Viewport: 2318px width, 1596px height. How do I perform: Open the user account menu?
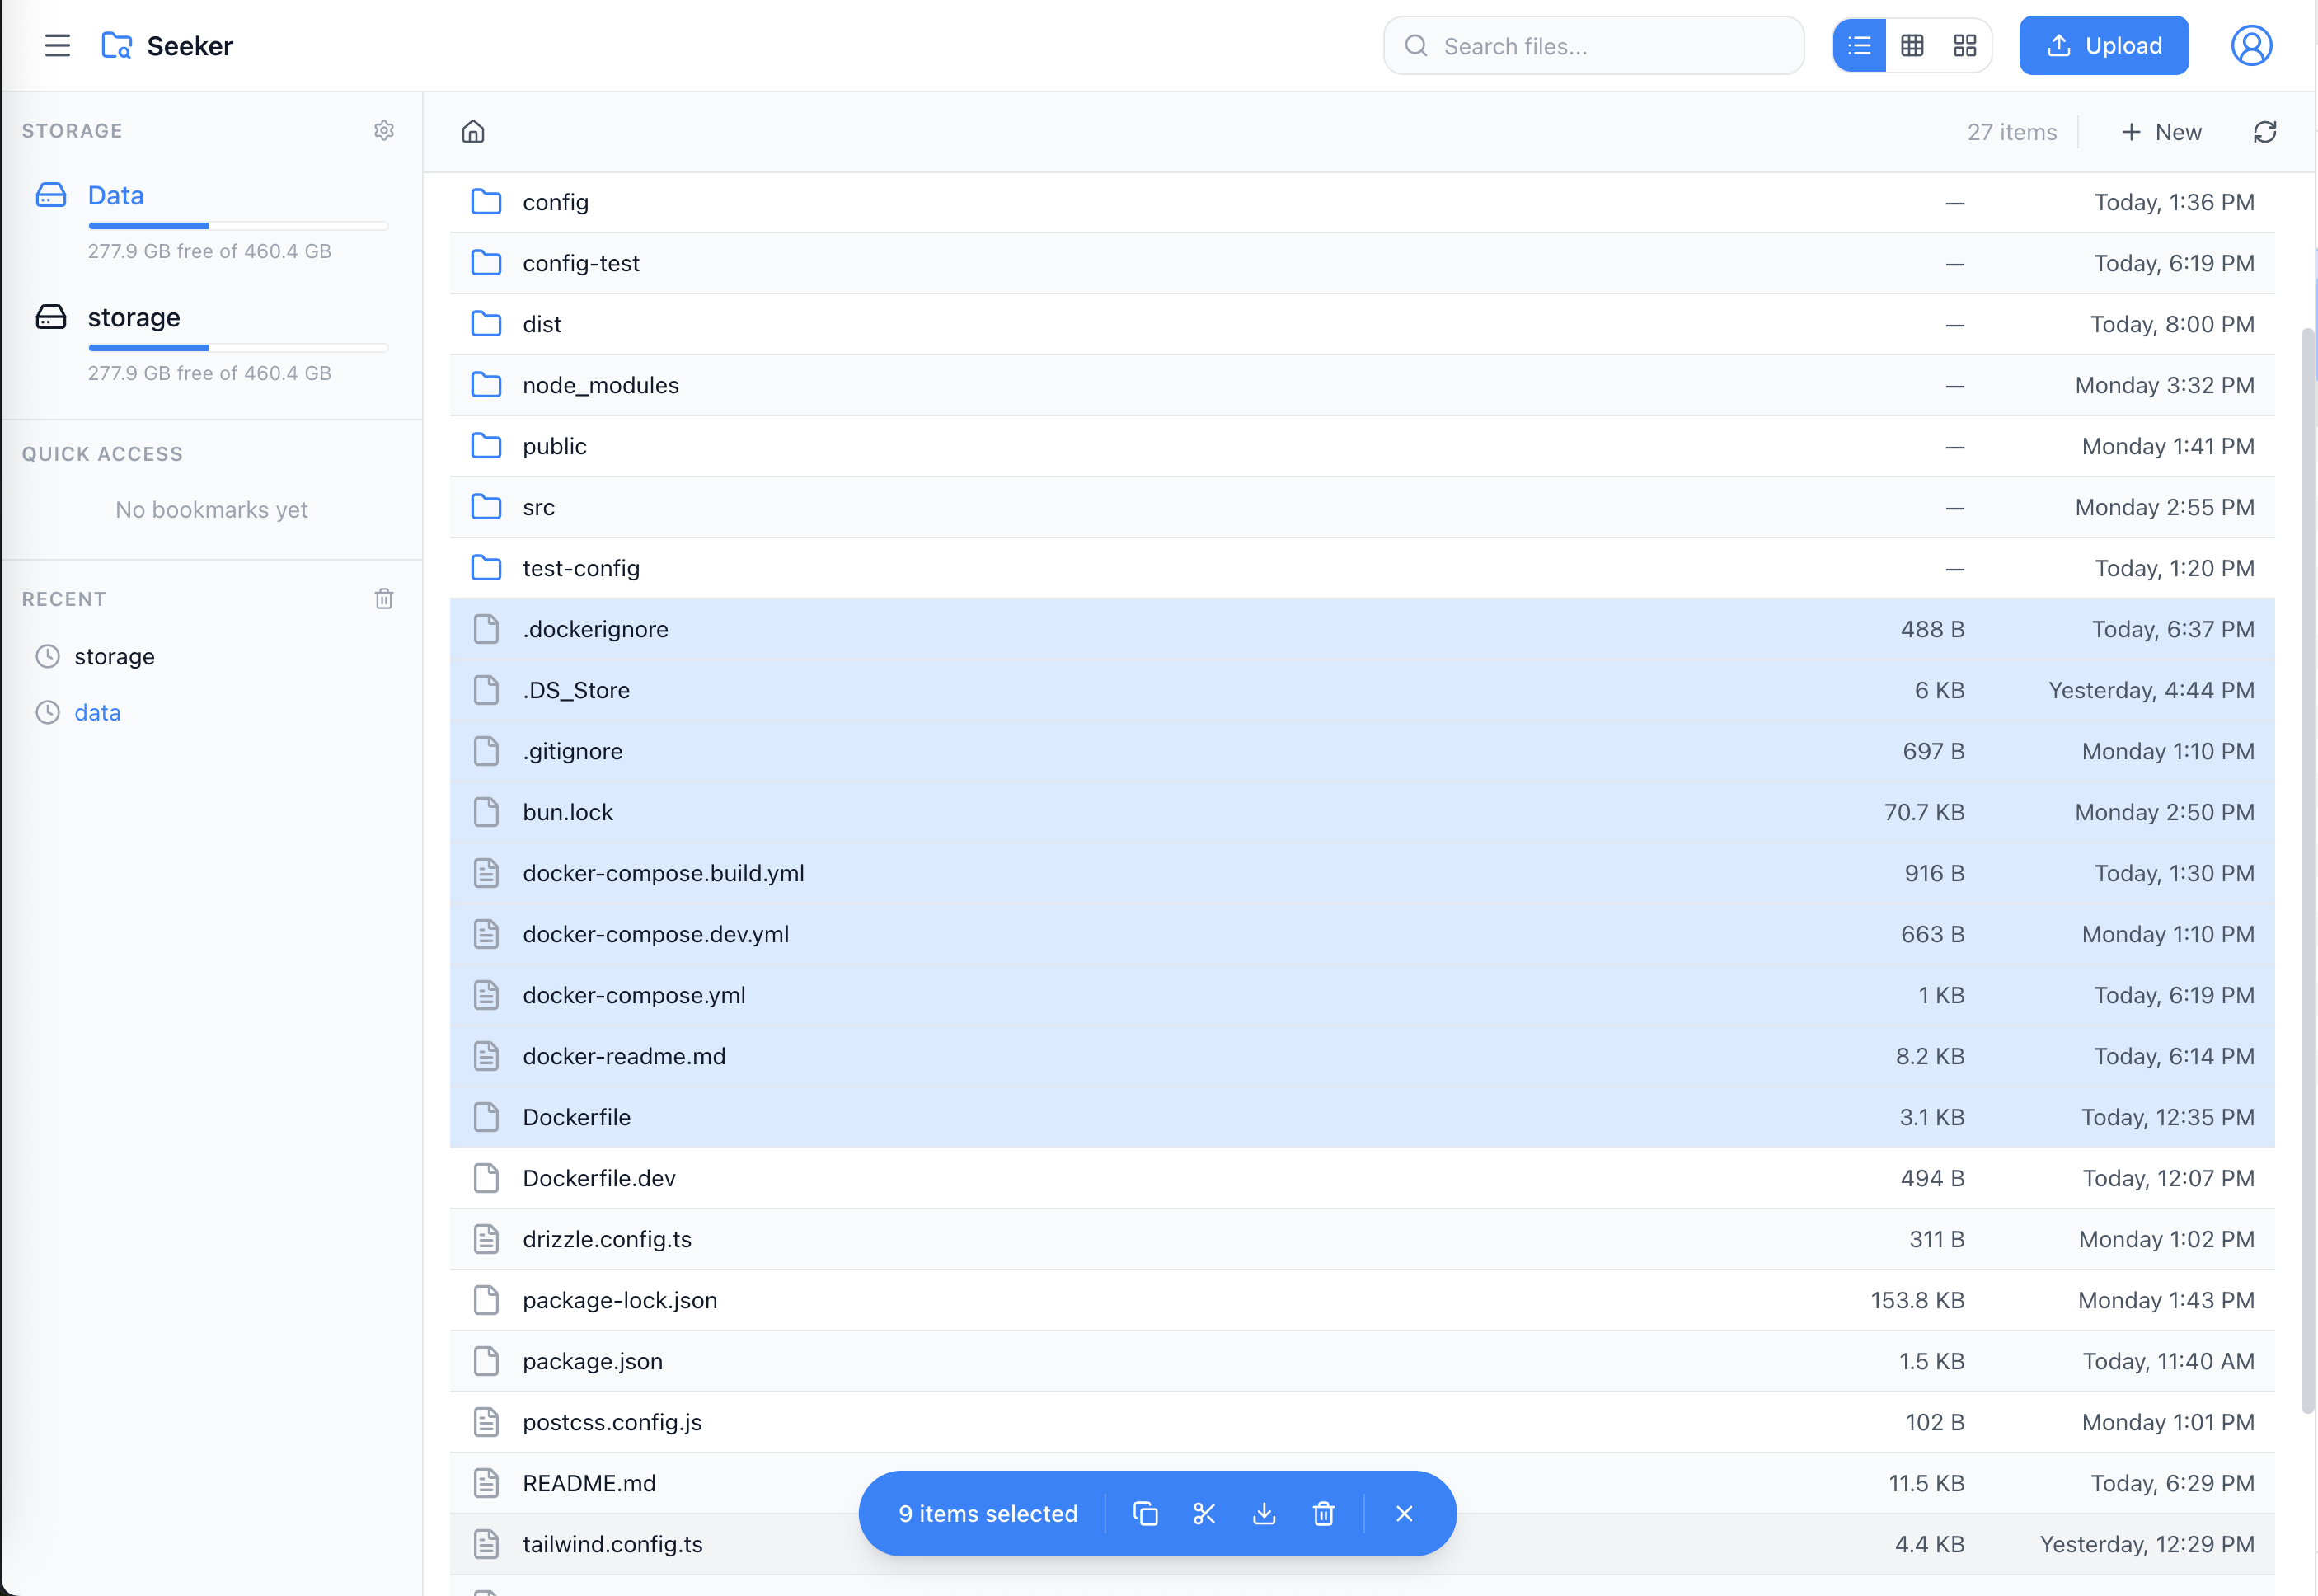(x=2251, y=46)
